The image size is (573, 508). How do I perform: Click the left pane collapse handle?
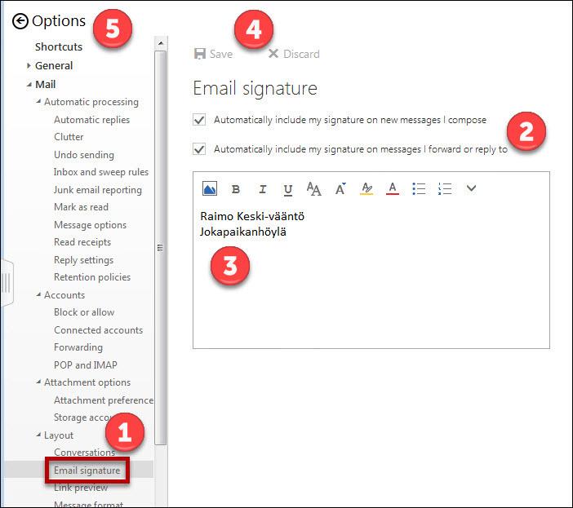(x=7, y=283)
